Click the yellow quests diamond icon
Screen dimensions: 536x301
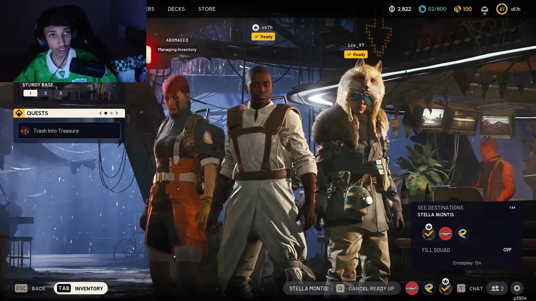click(x=19, y=113)
